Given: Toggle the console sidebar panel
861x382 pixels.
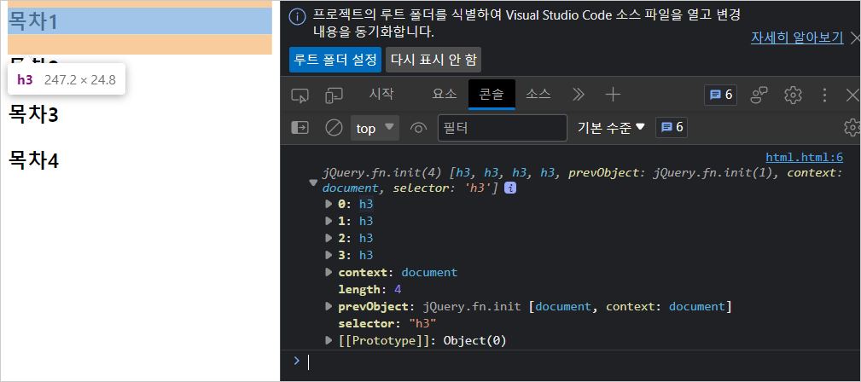Looking at the screenshot, I should [300, 128].
